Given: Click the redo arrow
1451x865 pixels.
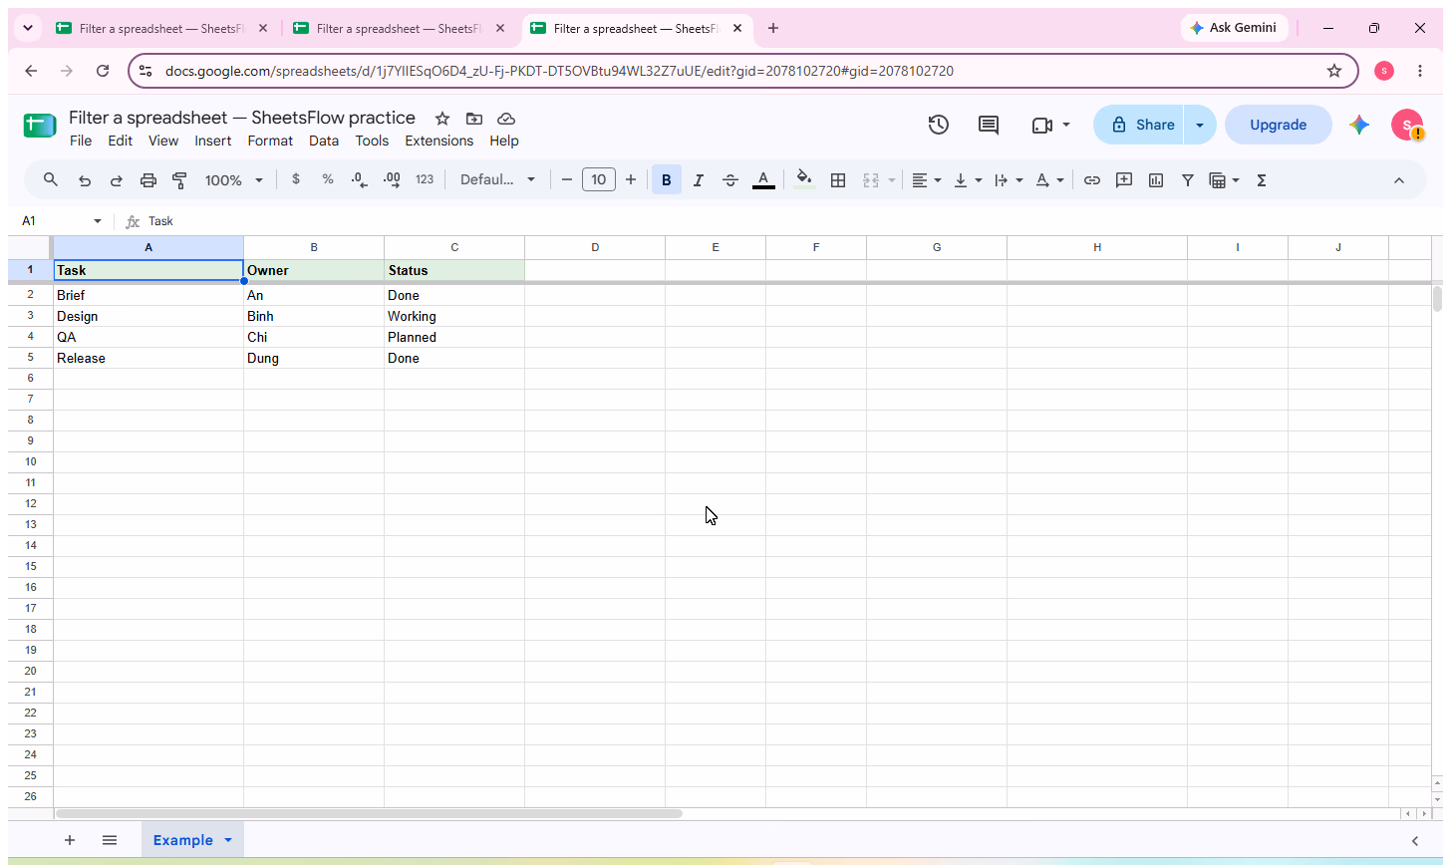Looking at the screenshot, I should point(117,180).
